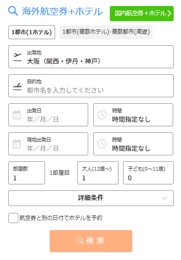Check 航空券と別の日付でホテルを予約 checkbox
The image size is (181, 260).
coord(13,218)
